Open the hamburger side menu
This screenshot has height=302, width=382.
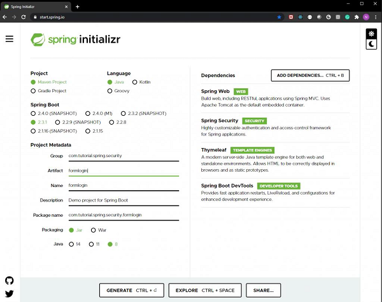click(10, 39)
